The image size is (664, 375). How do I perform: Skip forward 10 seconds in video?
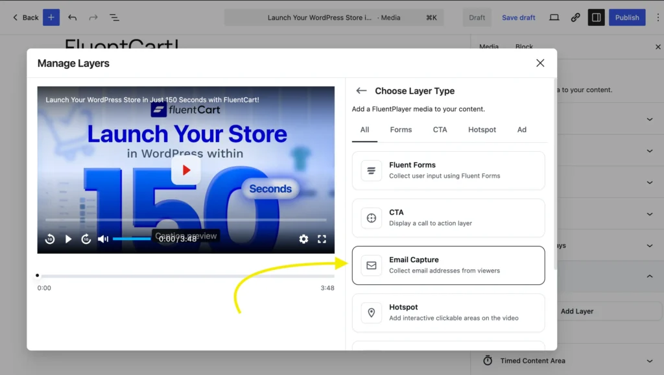pos(86,239)
